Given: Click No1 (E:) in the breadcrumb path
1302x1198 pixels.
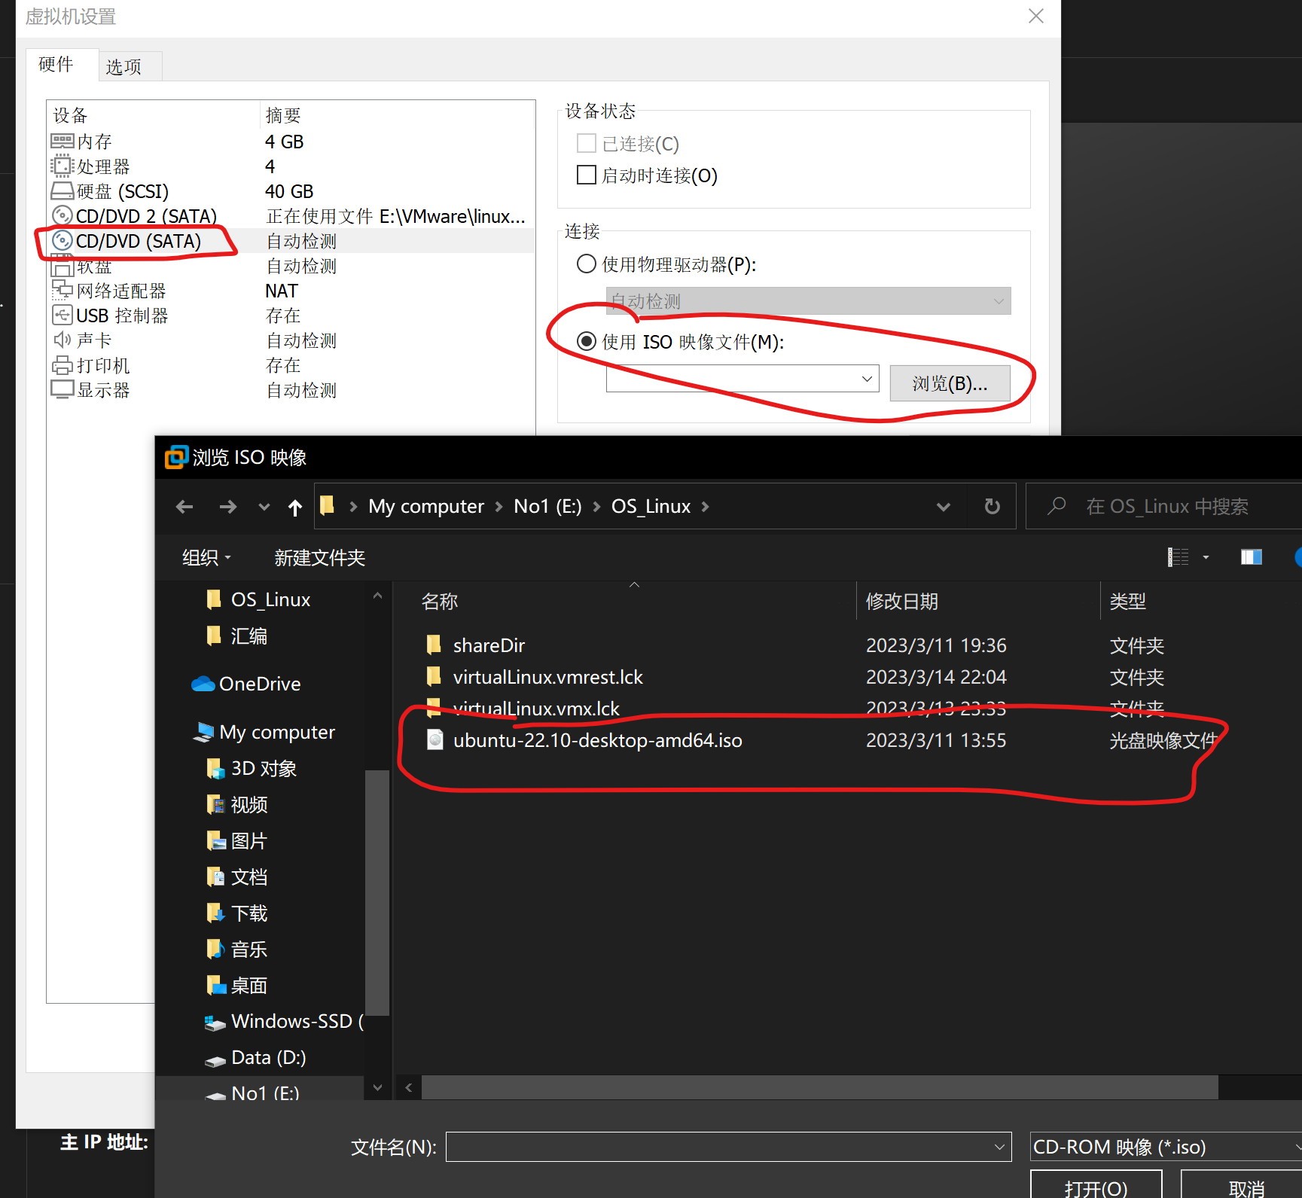Looking at the screenshot, I should click(x=547, y=506).
